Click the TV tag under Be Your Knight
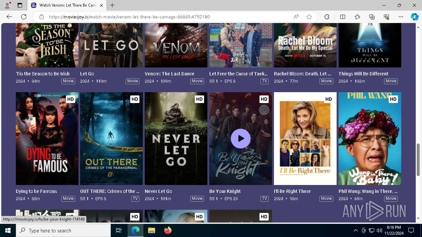This screenshot has height=237, width=422. pyautogui.click(x=264, y=198)
